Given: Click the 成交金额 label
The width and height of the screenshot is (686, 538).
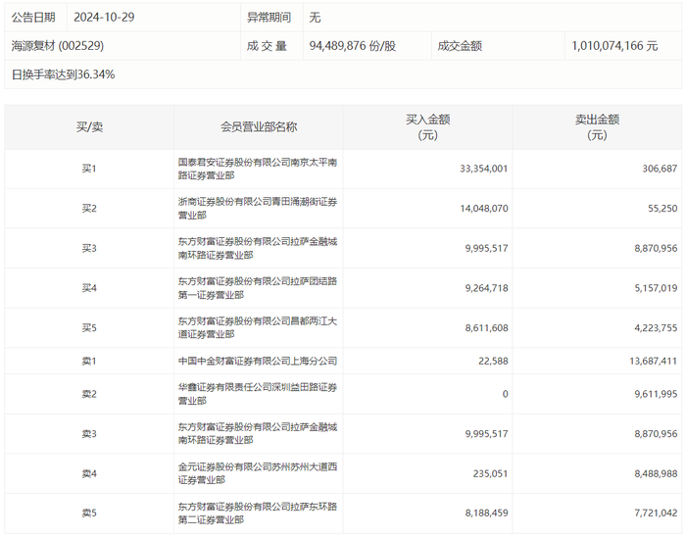Looking at the screenshot, I should click(x=460, y=45).
